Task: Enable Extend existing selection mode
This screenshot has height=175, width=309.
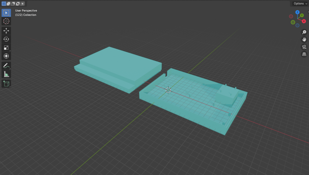Action: pyautogui.click(x=8, y=4)
